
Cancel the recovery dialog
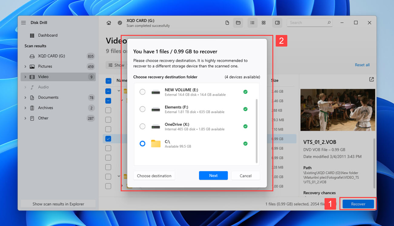[x=246, y=176]
